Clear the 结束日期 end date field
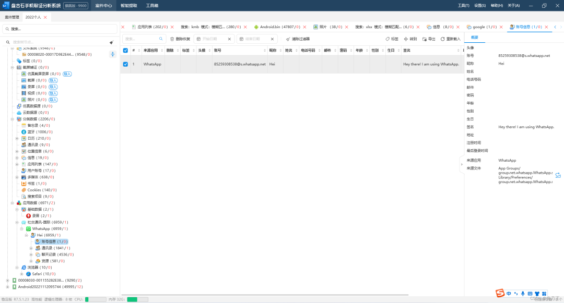The width and height of the screenshot is (564, 303). pyautogui.click(x=272, y=39)
